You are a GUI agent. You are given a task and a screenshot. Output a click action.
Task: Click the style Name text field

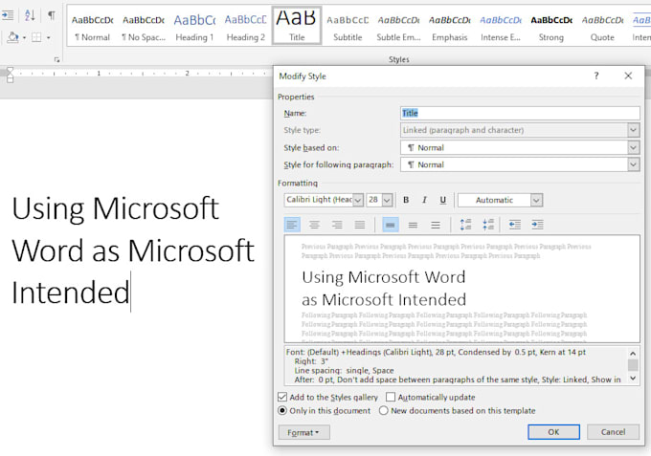point(520,113)
